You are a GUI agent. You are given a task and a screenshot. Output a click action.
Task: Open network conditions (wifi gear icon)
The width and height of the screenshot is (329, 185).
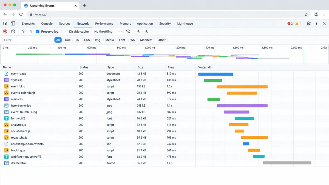point(128,32)
